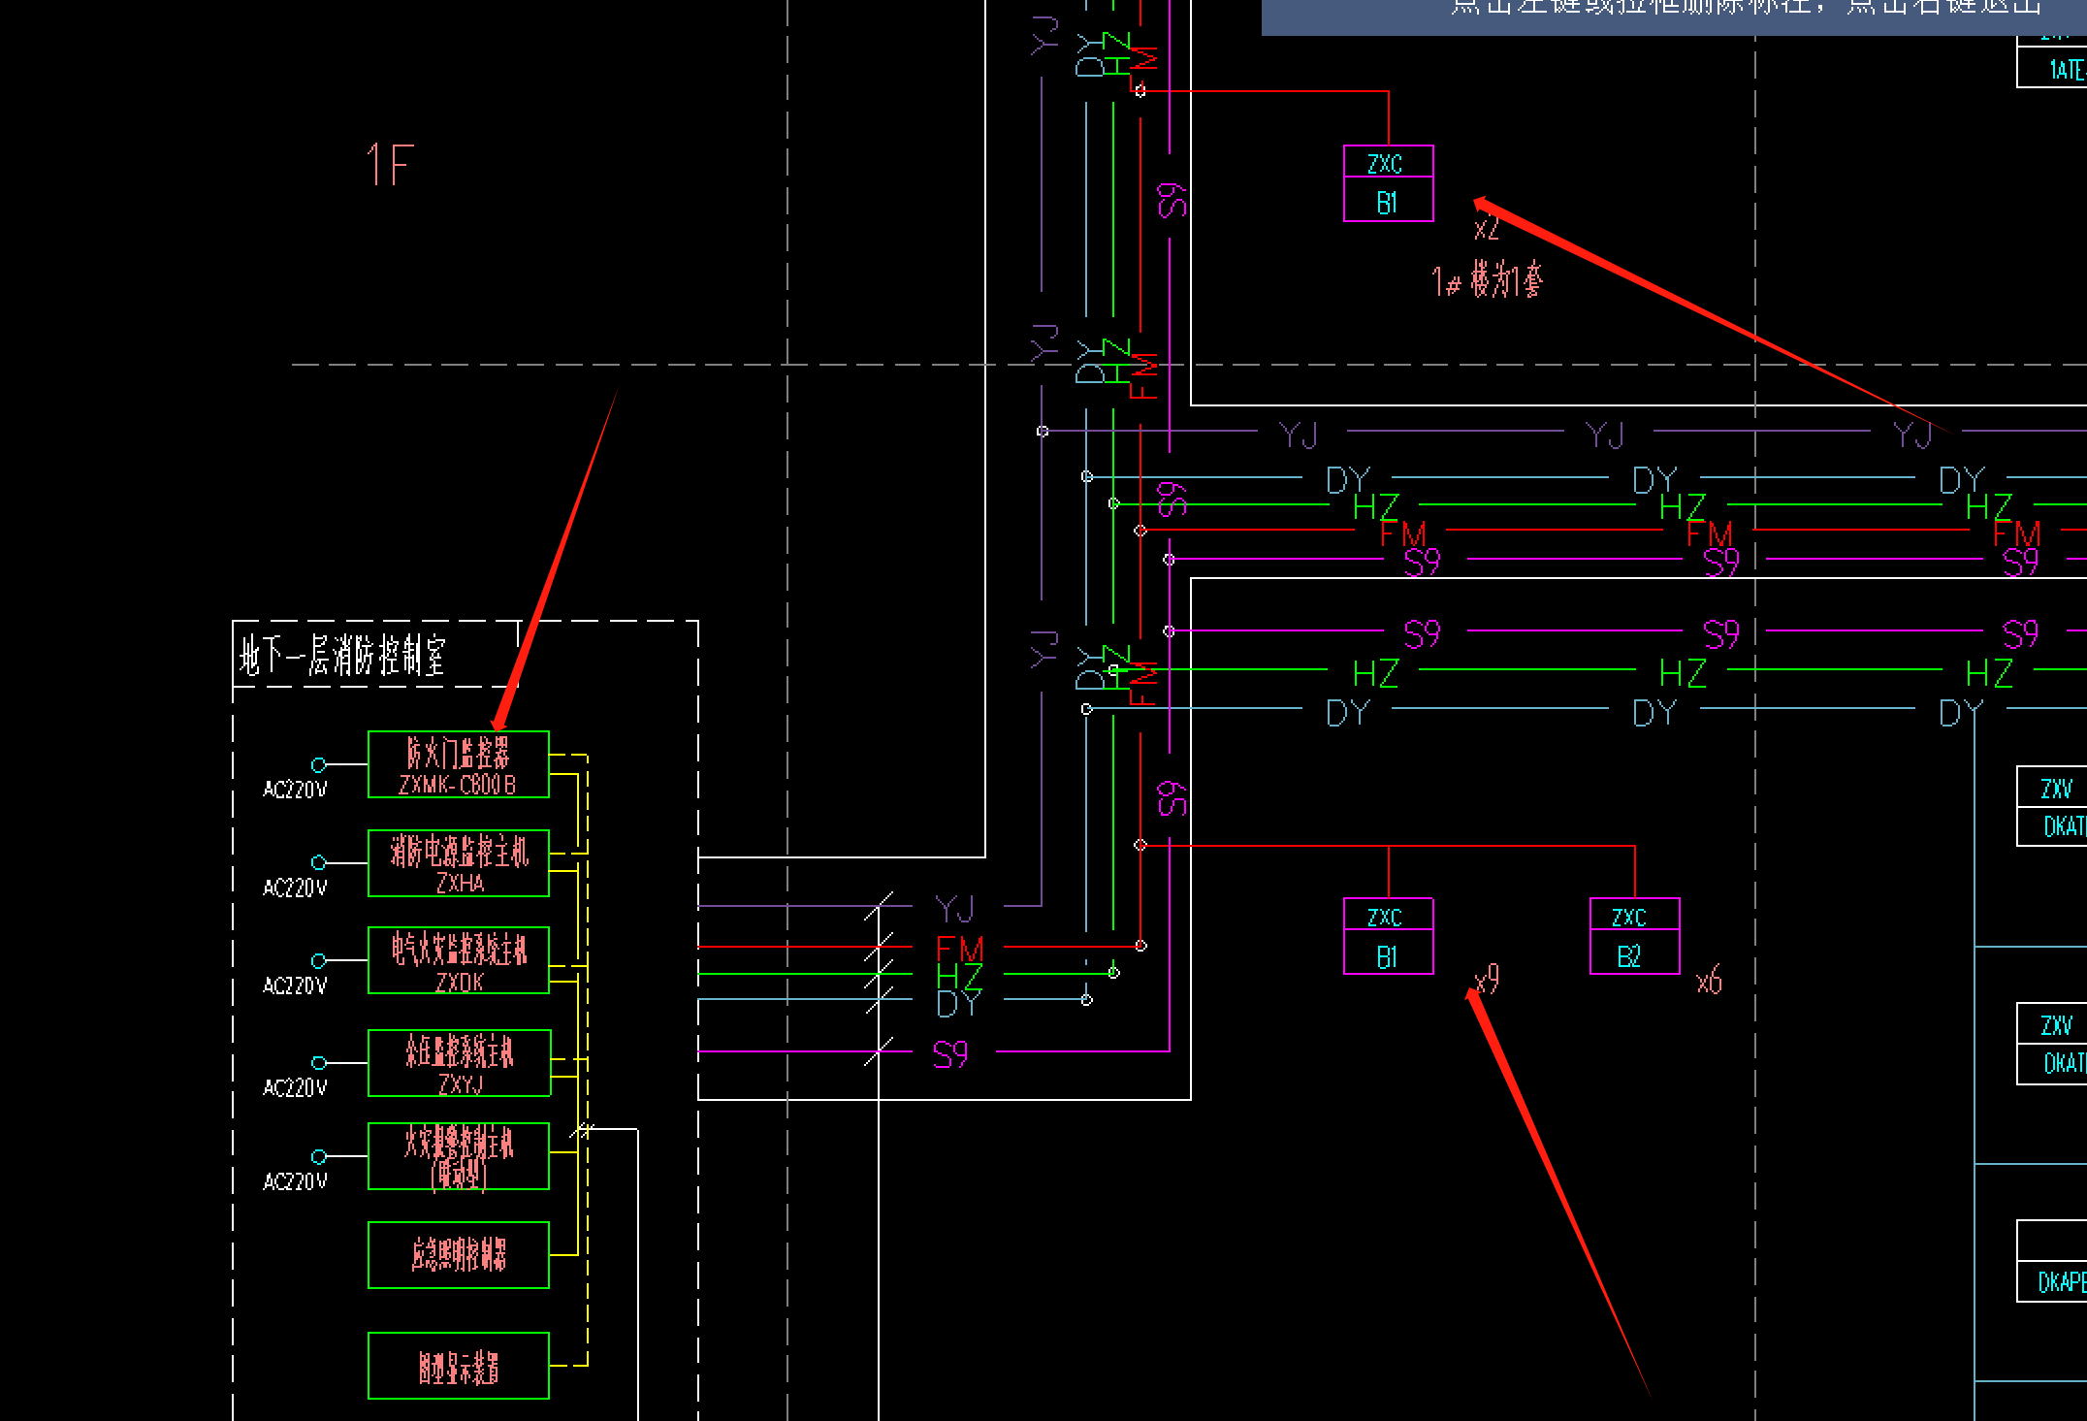Click vertical S9 label beside top ZXC B1 branch
Screen dimensions: 2087x1421
[1172, 201]
